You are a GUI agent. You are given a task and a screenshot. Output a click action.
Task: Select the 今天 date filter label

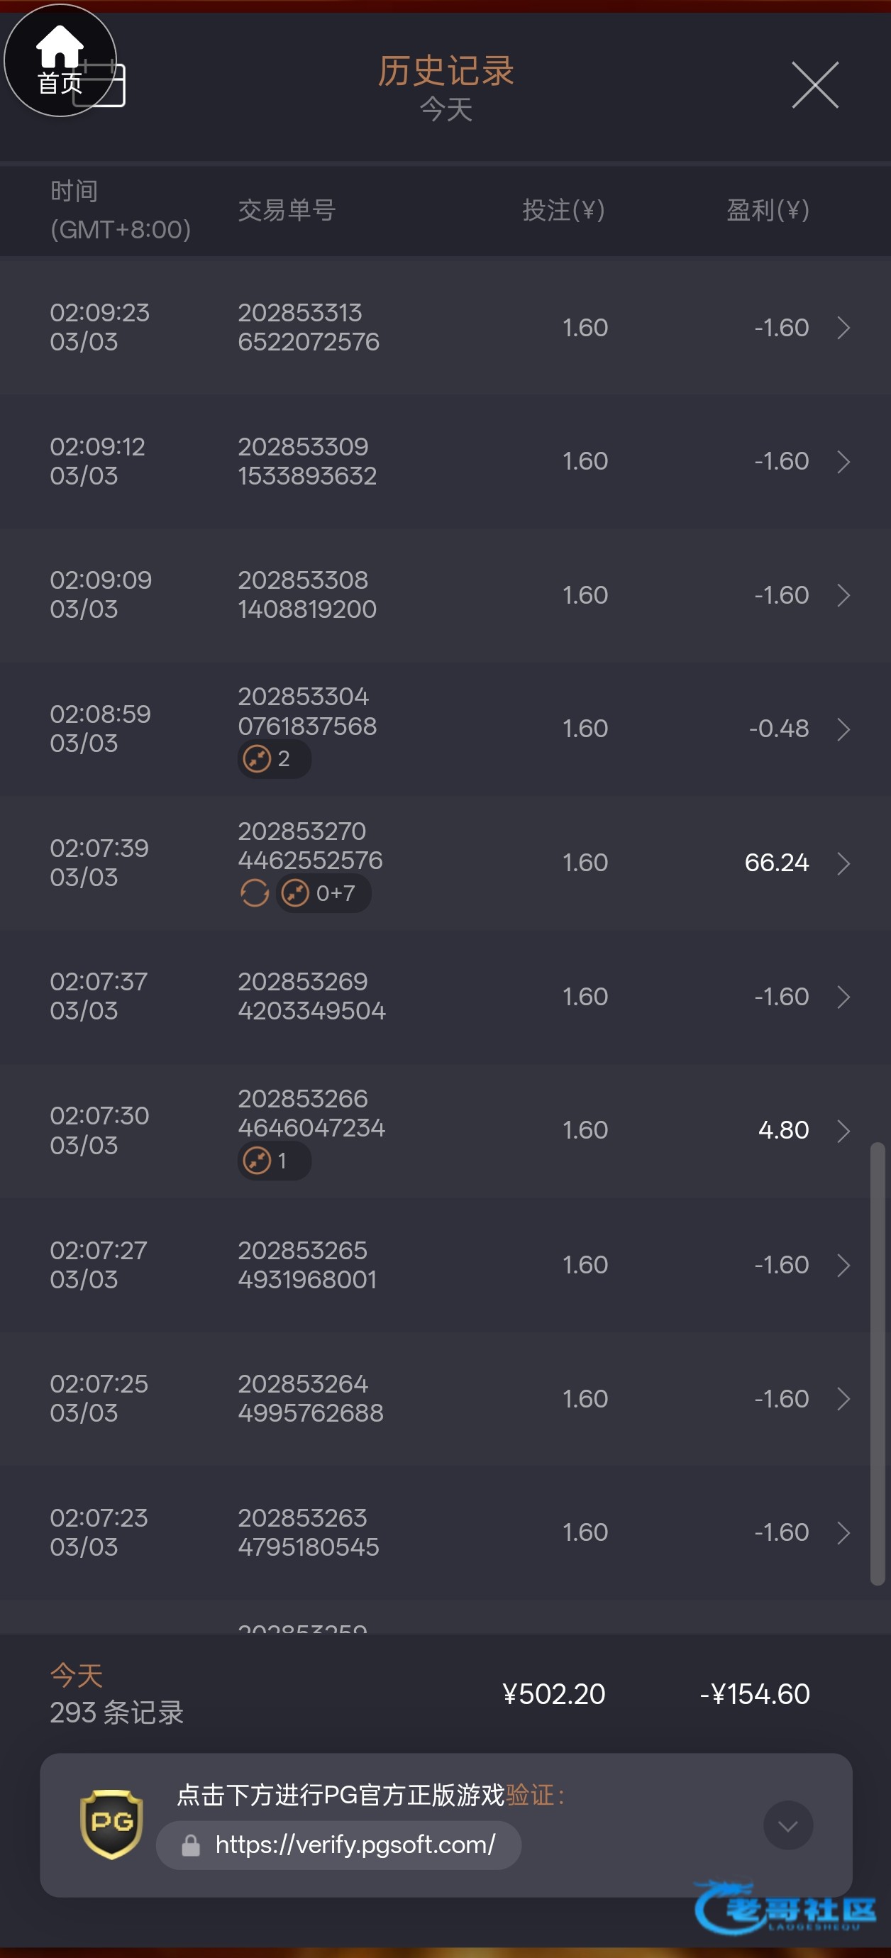tap(446, 109)
